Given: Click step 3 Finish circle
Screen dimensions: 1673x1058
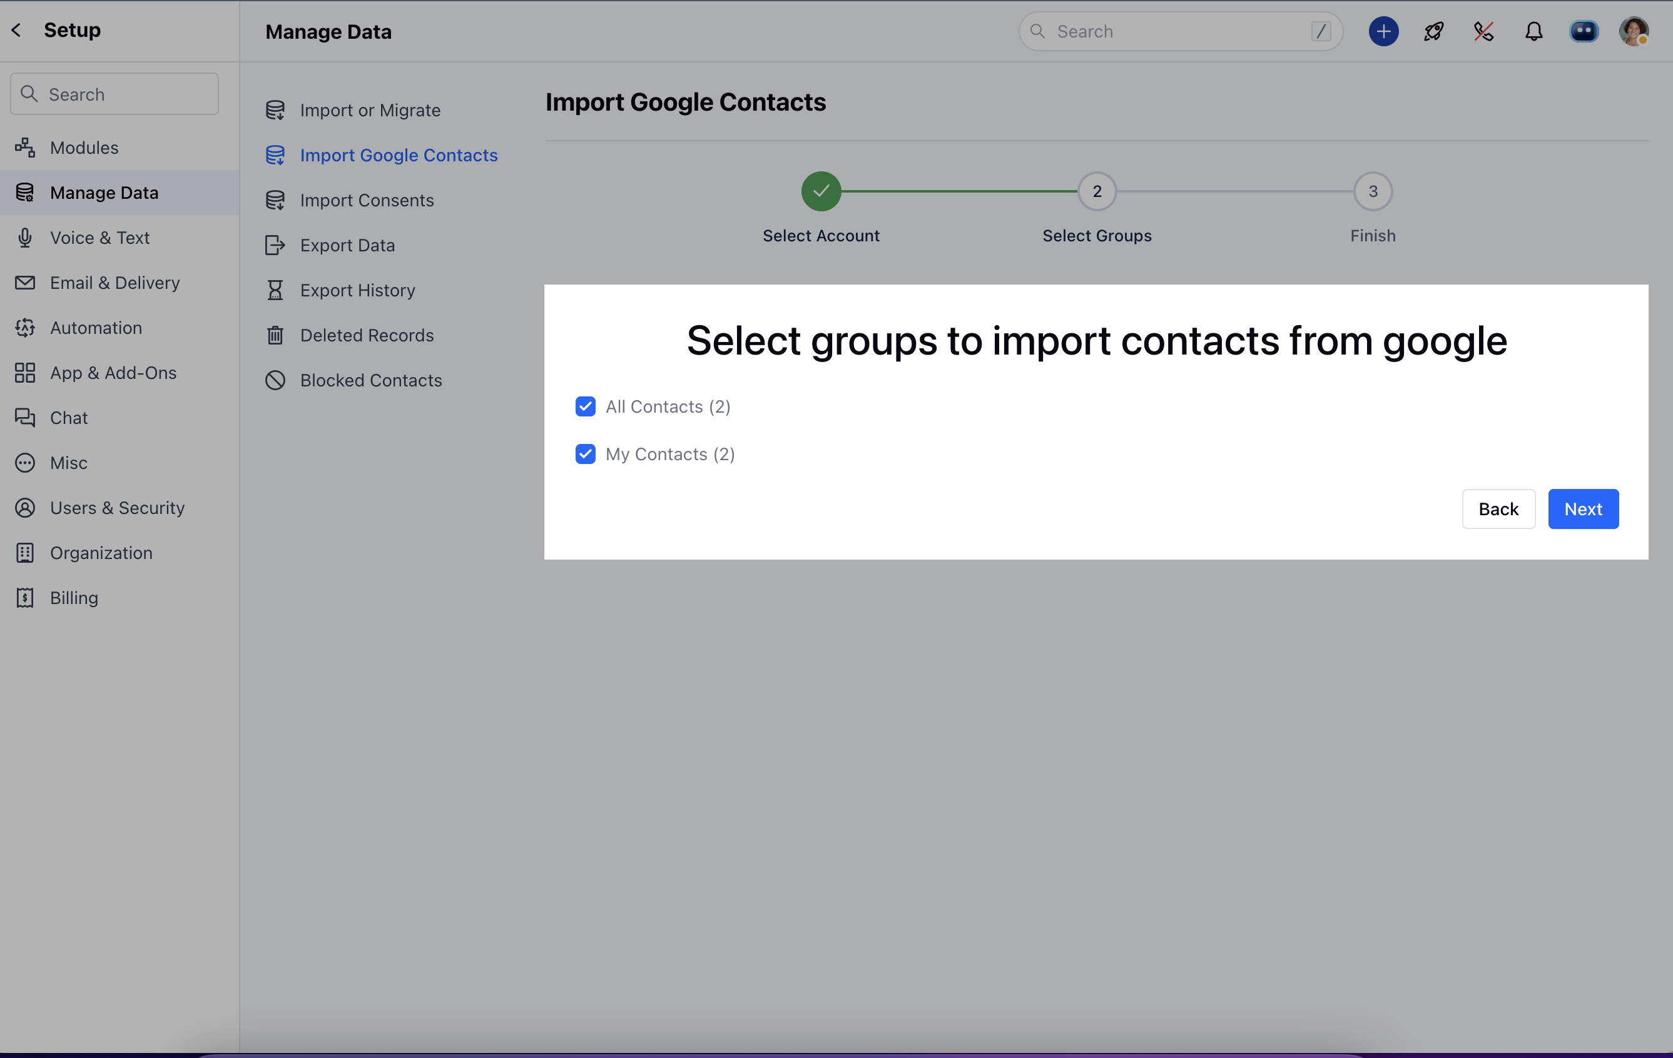Looking at the screenshot, I should (x=1372, y=191).
